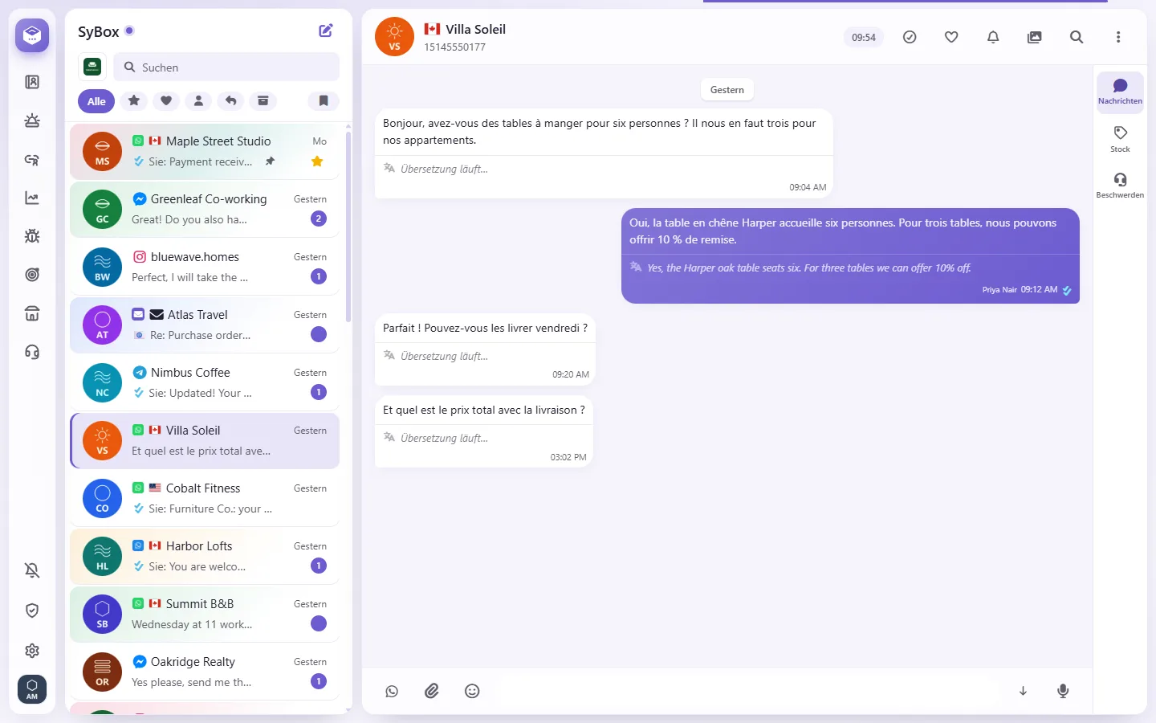1156x723 pixels.
Task: Open the media gallery icon in the header
Action: [1035, 37]
